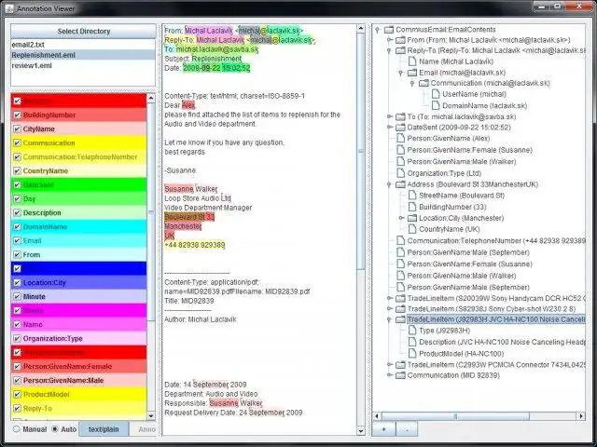The width and height of the screenshot is (597, 447).
Task: Click the folder icon beside DateSent node
Action: tap(400, 128)
